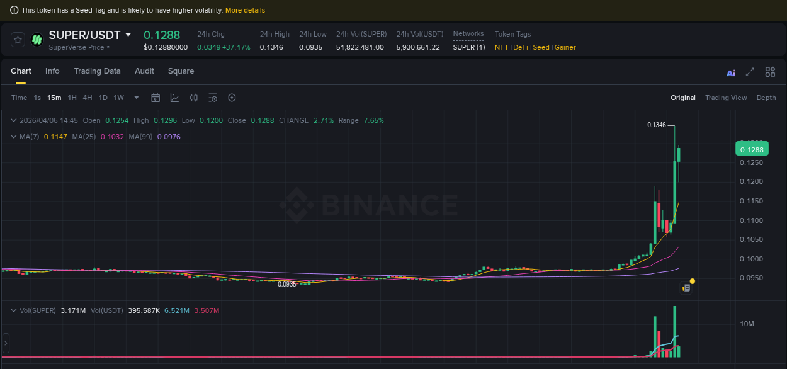Collapse the Vol(SUPER) indicator chevron
787x369 pixels.
(14, 310)
